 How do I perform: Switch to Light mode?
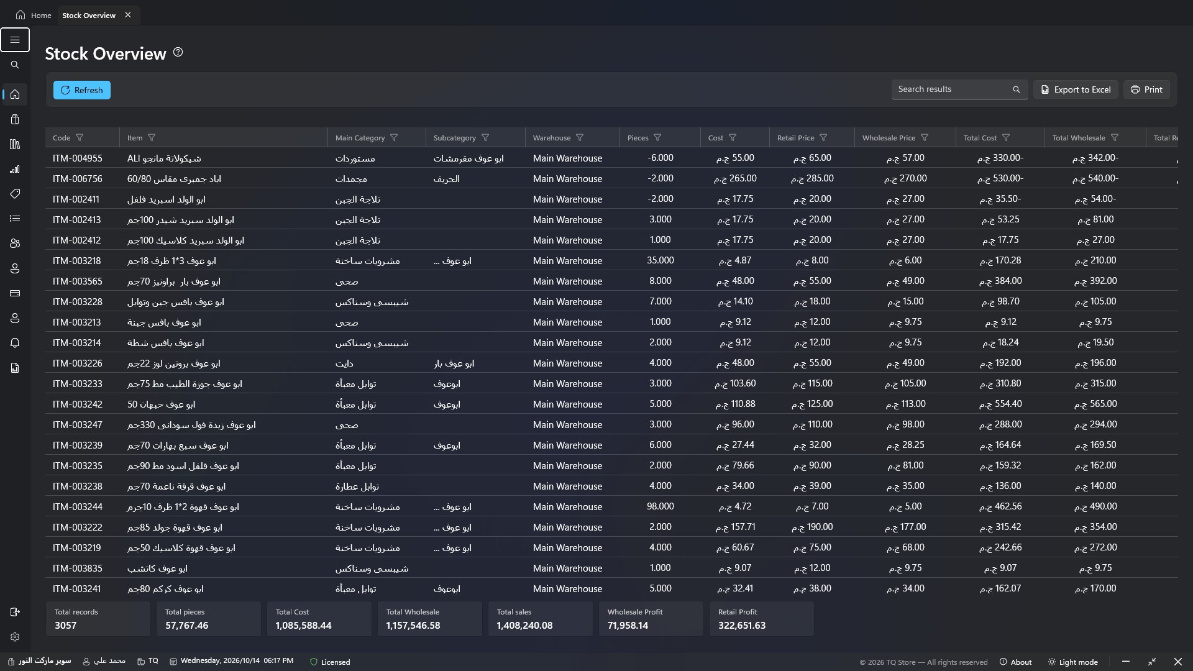coord(1072,662)
